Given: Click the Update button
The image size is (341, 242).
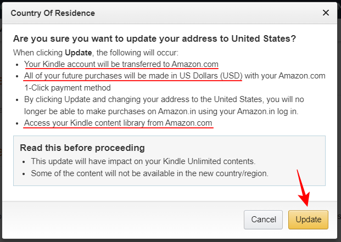Looking at the screenshot, I should pos(308,220).
